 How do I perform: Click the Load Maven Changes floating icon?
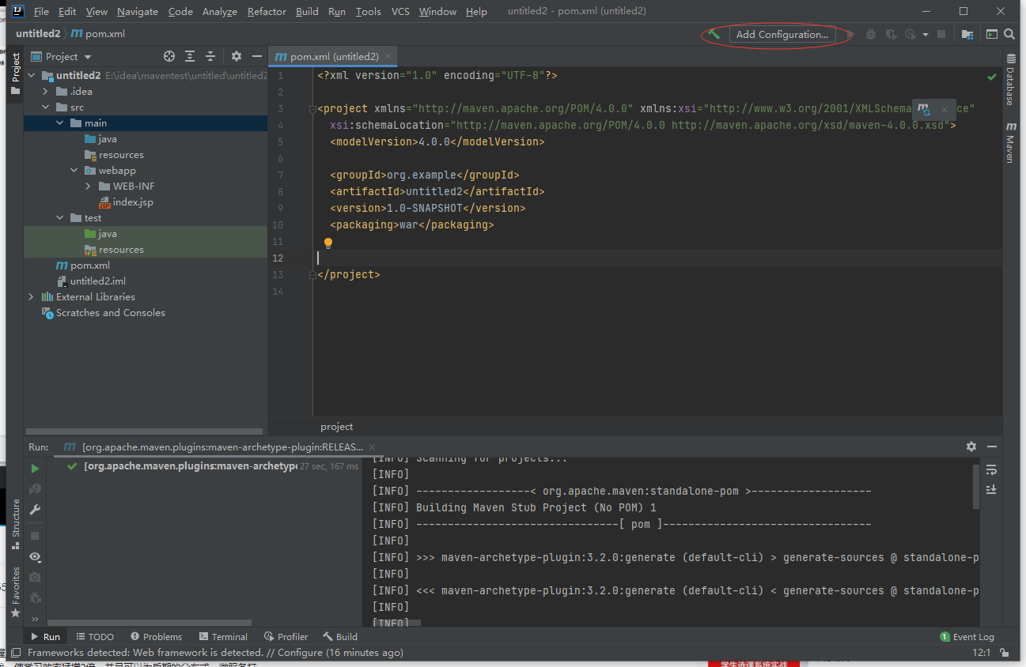click(x=923, y=110)
